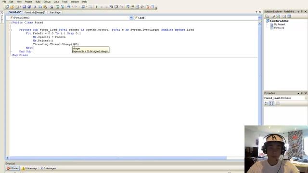Open the Project menu
The width and height of the screenshot is (308, 173).
pyautogui.click(x=28, y=2)
